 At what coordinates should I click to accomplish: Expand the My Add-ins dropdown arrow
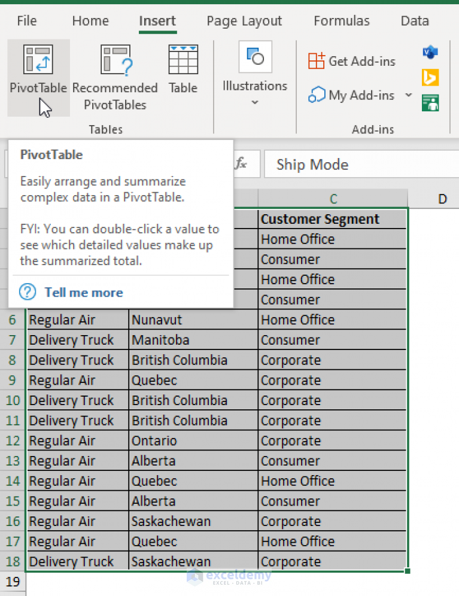(x=408, y=95)
